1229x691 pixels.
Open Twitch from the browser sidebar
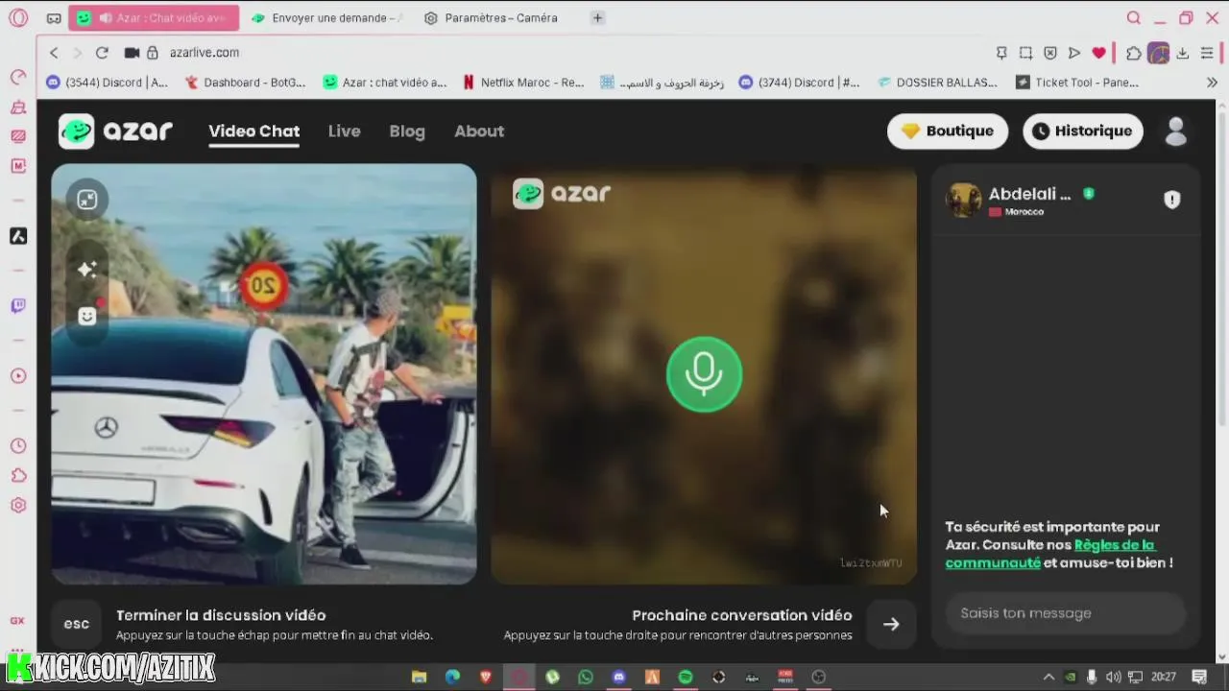tap(17, 306)
